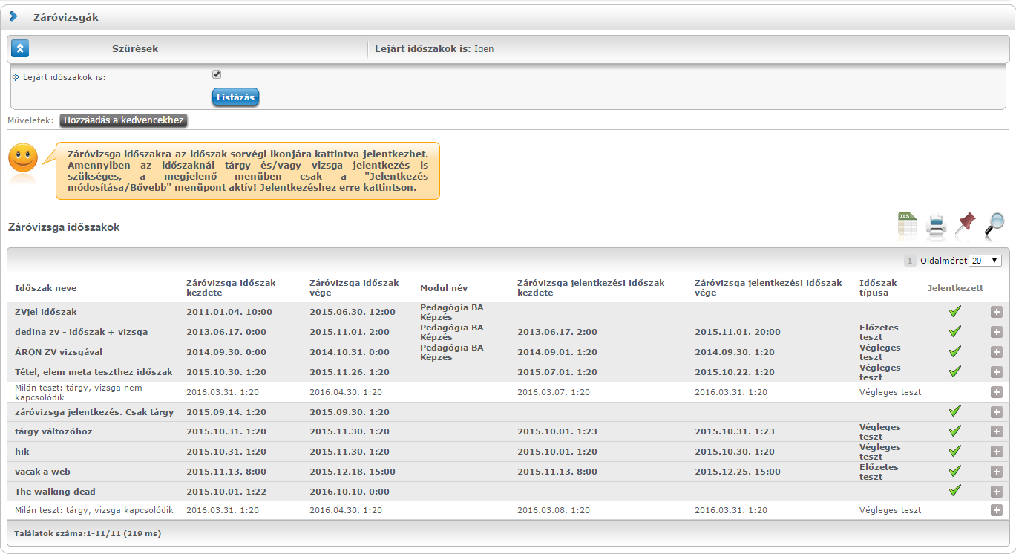The image size is (1016, 557).
Task: Click green checkmark in hik row
Action: 955,451
